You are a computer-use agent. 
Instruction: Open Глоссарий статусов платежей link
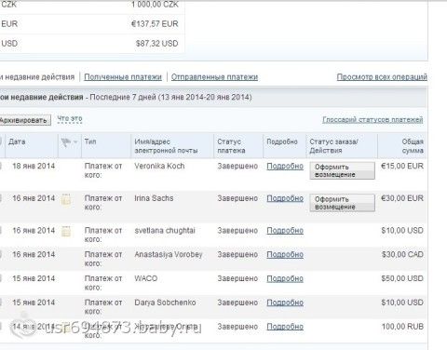372,120
